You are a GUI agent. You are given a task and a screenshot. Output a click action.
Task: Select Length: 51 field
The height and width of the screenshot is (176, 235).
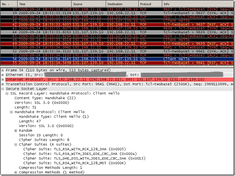point(25,107)
